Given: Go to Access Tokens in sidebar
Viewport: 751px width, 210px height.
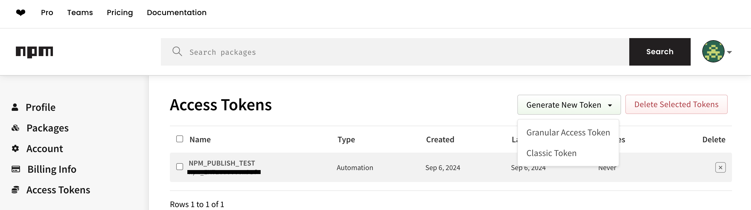Looking at the screenshot, I should pos(58,190).
